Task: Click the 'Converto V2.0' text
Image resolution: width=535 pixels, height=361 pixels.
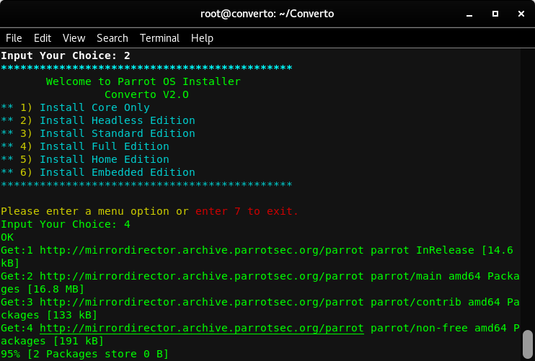Action: point(146,94)
